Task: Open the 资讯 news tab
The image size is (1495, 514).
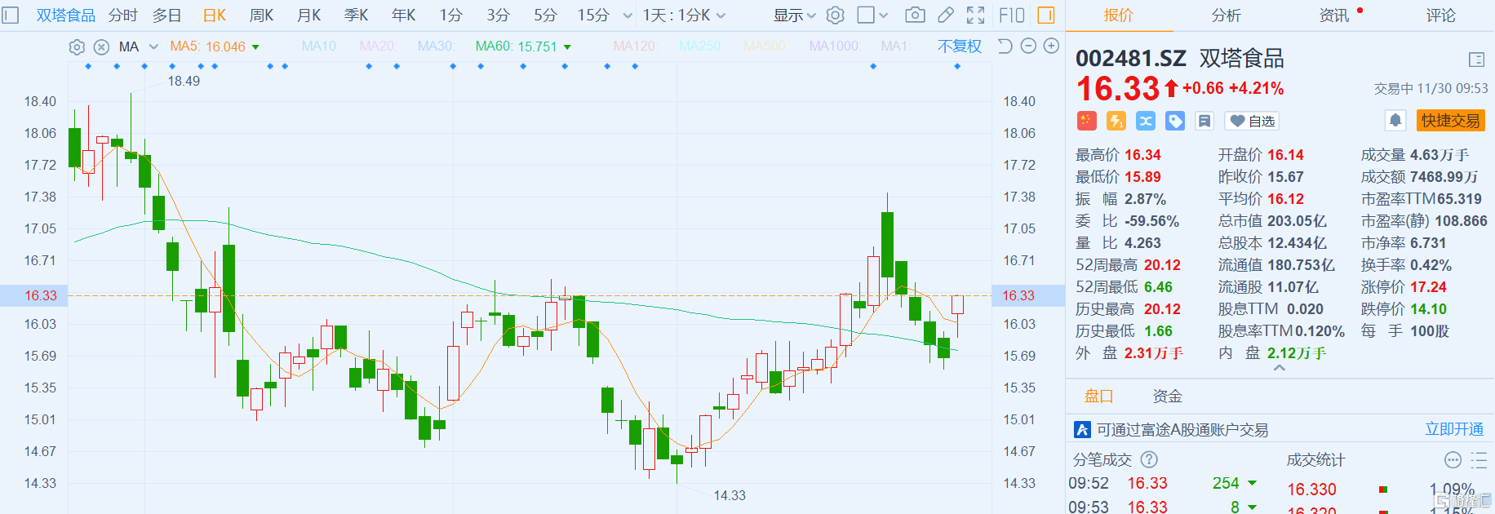Action: pos(1334,16)
